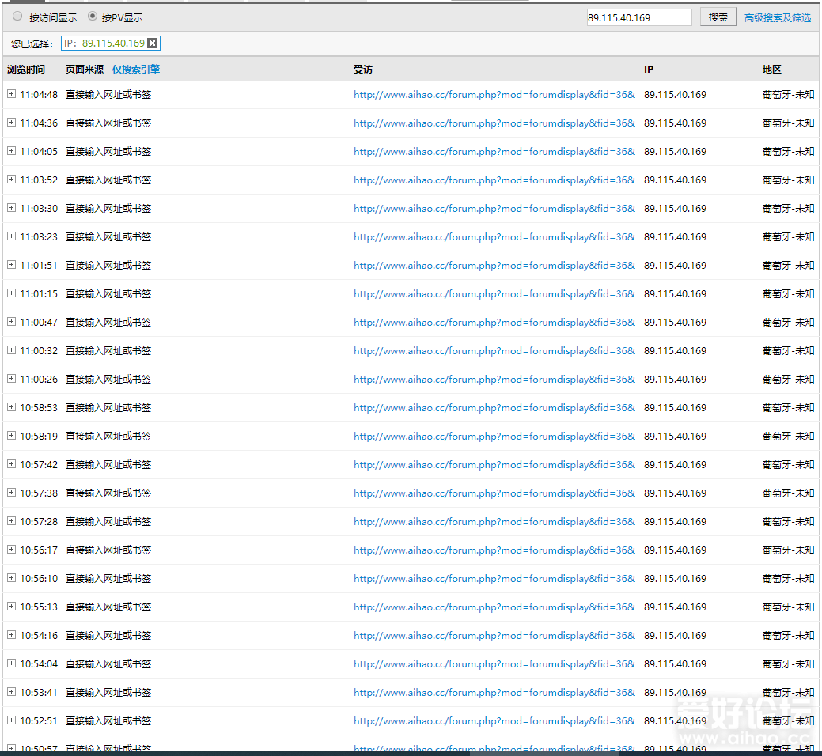Click the 地区 column header

(772, 70)
